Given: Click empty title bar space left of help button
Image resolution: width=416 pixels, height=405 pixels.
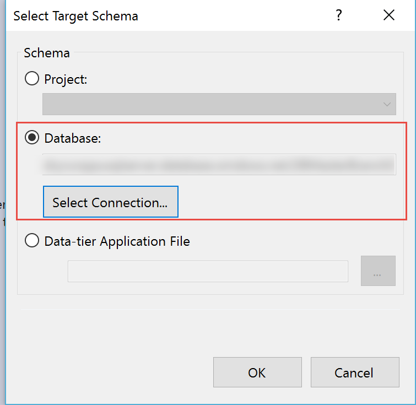Looking at the screenshot, I should (237, 16).
